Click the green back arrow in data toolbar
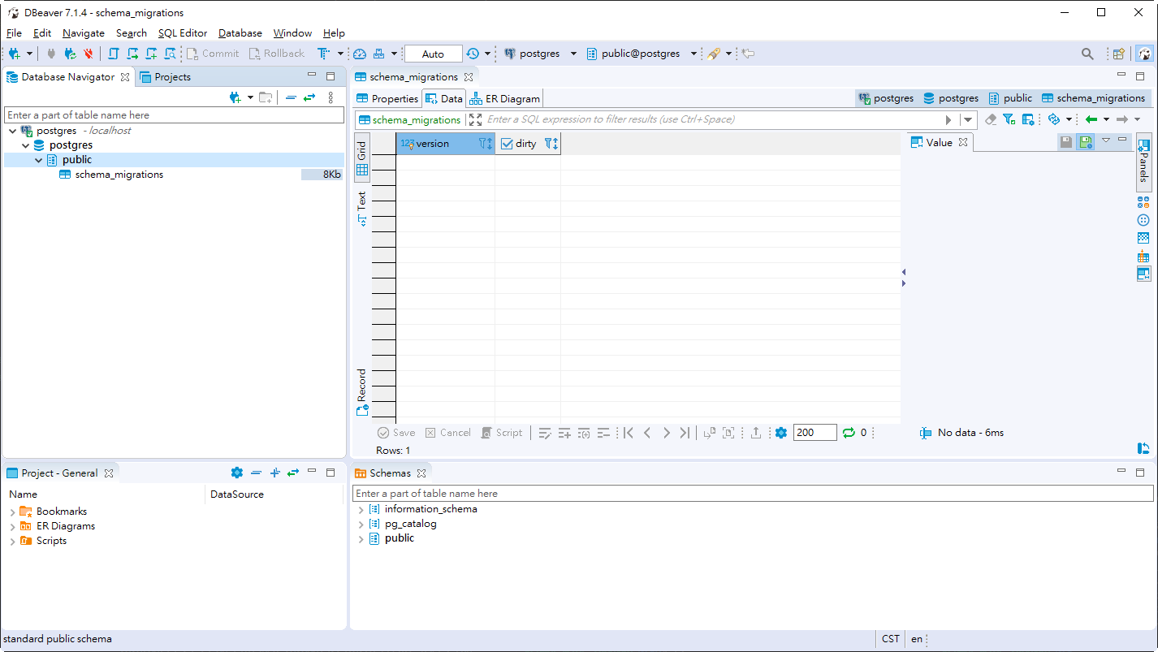The height and width of the screenshot is (652, 1158). click(x=1091, y=119)
